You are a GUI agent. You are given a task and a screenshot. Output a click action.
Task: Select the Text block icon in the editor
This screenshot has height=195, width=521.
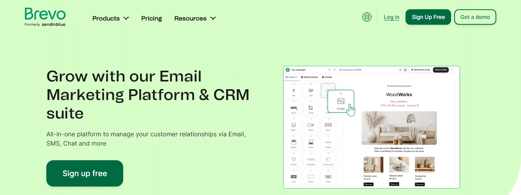click(x=311, y=91)
